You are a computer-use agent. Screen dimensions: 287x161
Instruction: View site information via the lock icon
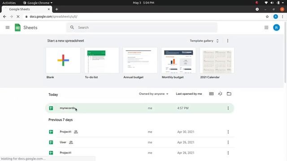click(x=26, y=17)
